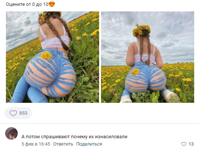Click the yellow flower wreath in right photo
The width and height of the screenshot is (199, 150).
click(x=142, y=30)
